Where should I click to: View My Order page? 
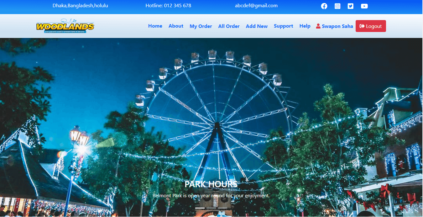point(201,26)
